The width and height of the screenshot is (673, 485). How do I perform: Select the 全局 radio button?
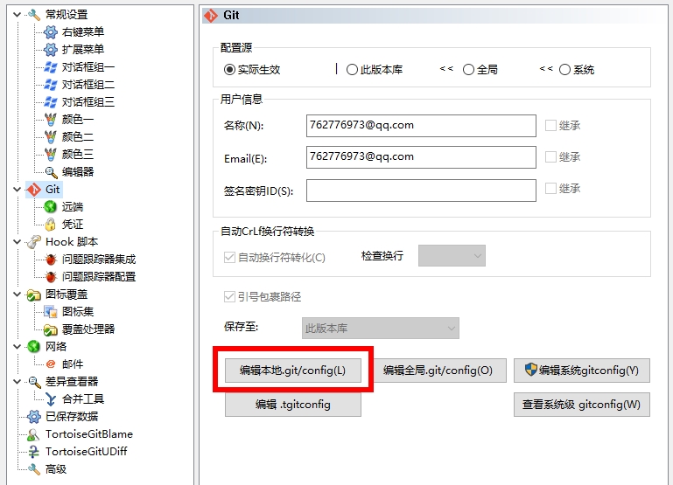pyautogui.click(x=468, y=69)
